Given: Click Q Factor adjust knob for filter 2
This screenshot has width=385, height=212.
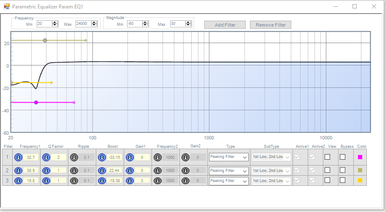Looking at the screenshot, I should 46,171.
